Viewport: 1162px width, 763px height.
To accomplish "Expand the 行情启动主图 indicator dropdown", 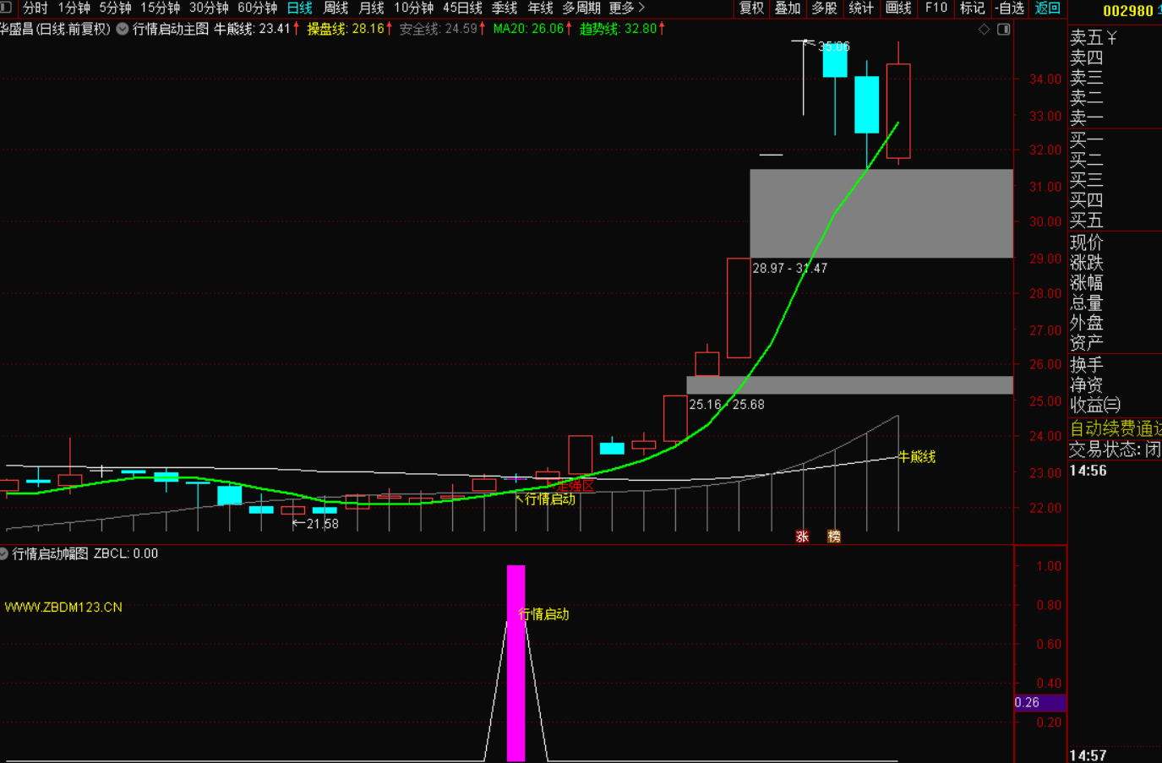I will [x=123, y=29].
